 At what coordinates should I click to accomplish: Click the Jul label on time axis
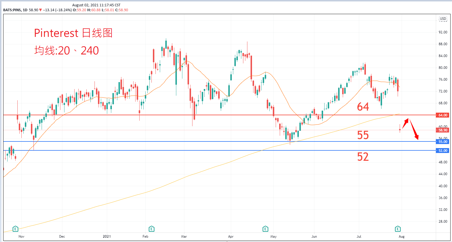click(359, 236)
